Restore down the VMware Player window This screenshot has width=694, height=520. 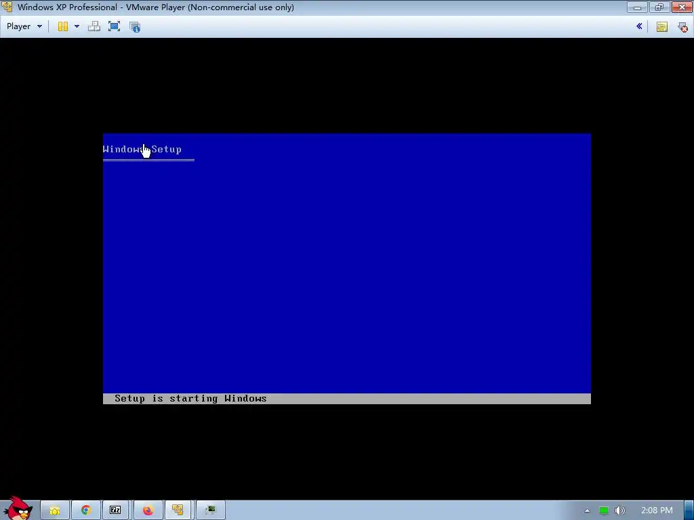point(659,7)
